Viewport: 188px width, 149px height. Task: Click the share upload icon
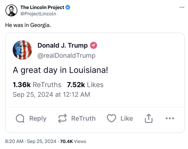coord(148,118)
